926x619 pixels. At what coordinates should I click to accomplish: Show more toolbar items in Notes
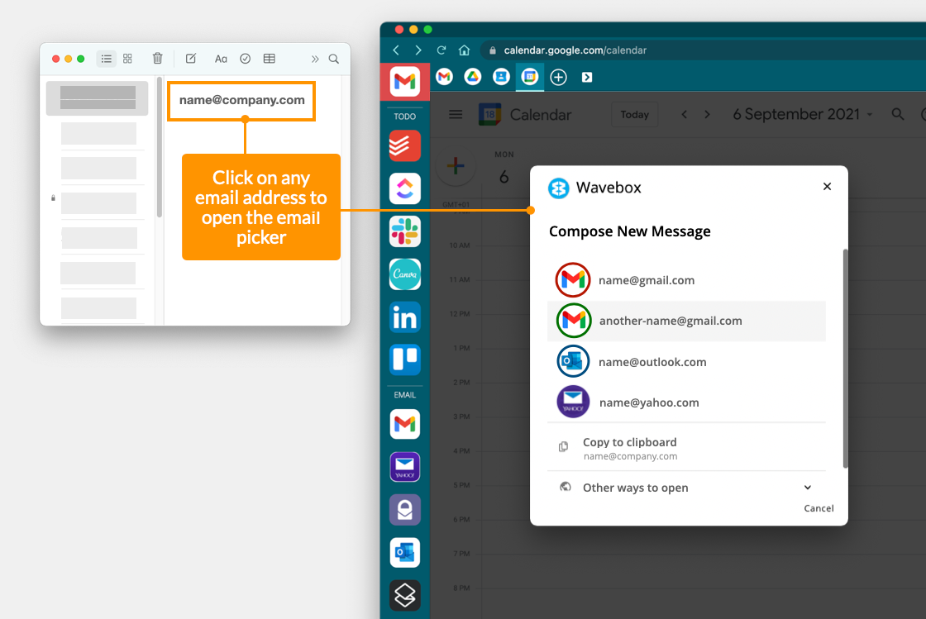(x=315, y=59)
